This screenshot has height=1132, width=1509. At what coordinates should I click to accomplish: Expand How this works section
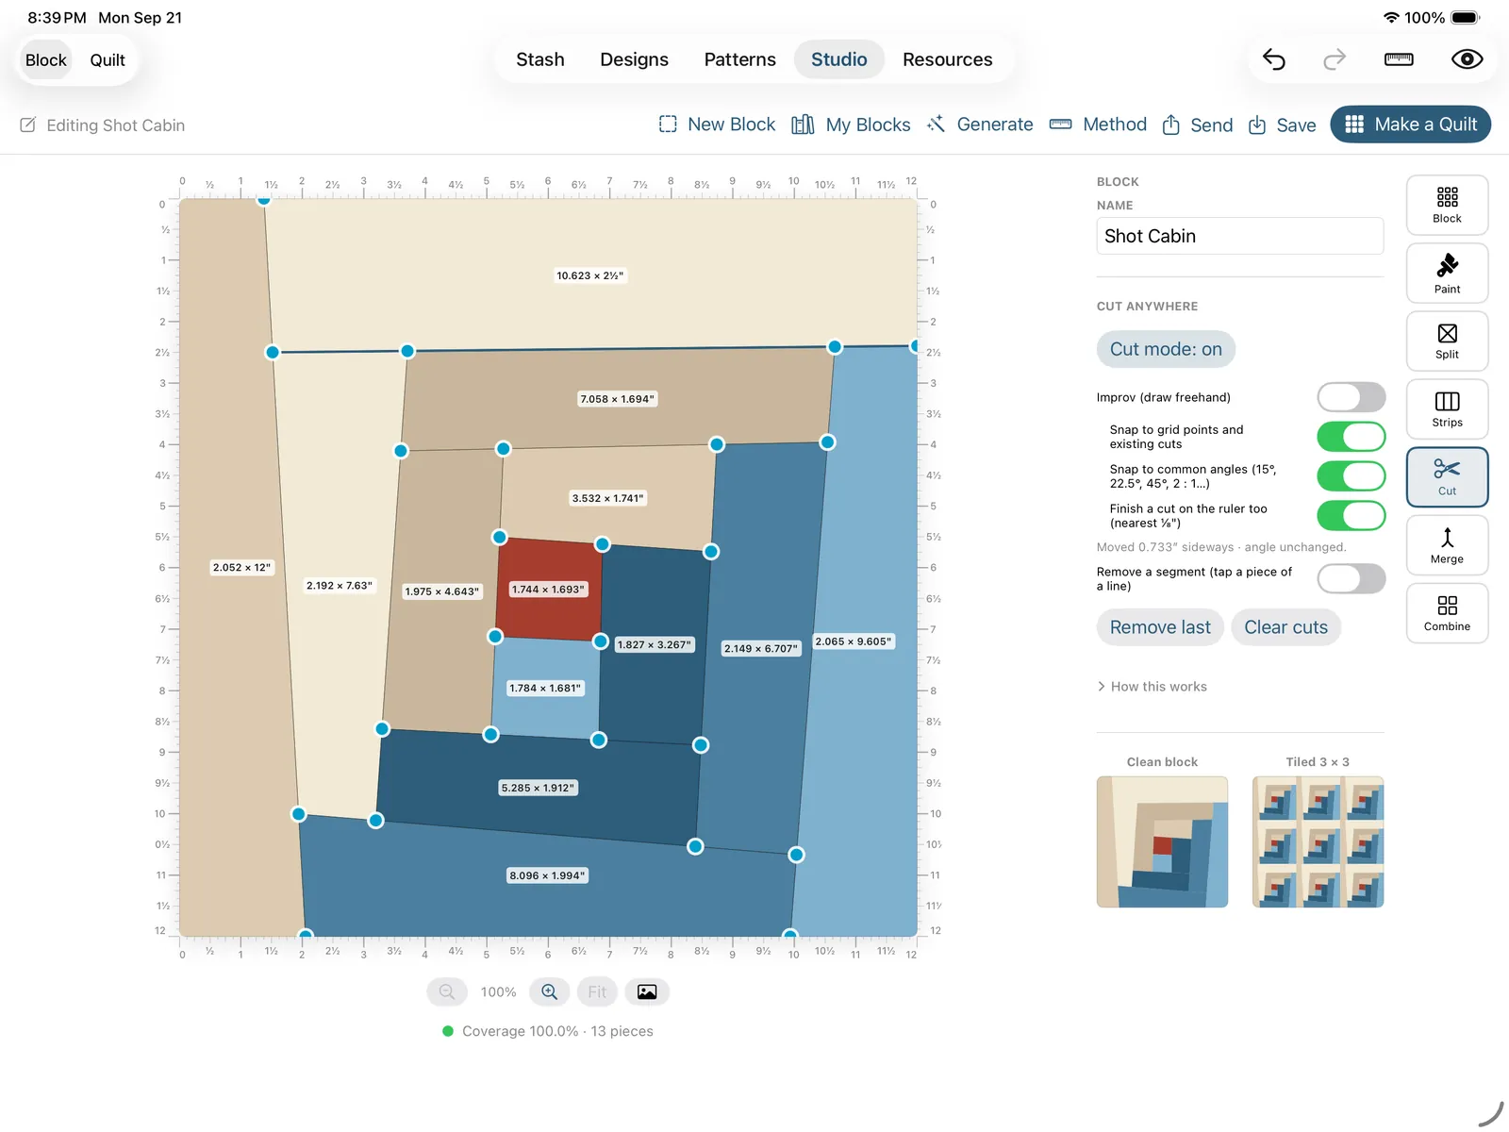(1152, 687)
